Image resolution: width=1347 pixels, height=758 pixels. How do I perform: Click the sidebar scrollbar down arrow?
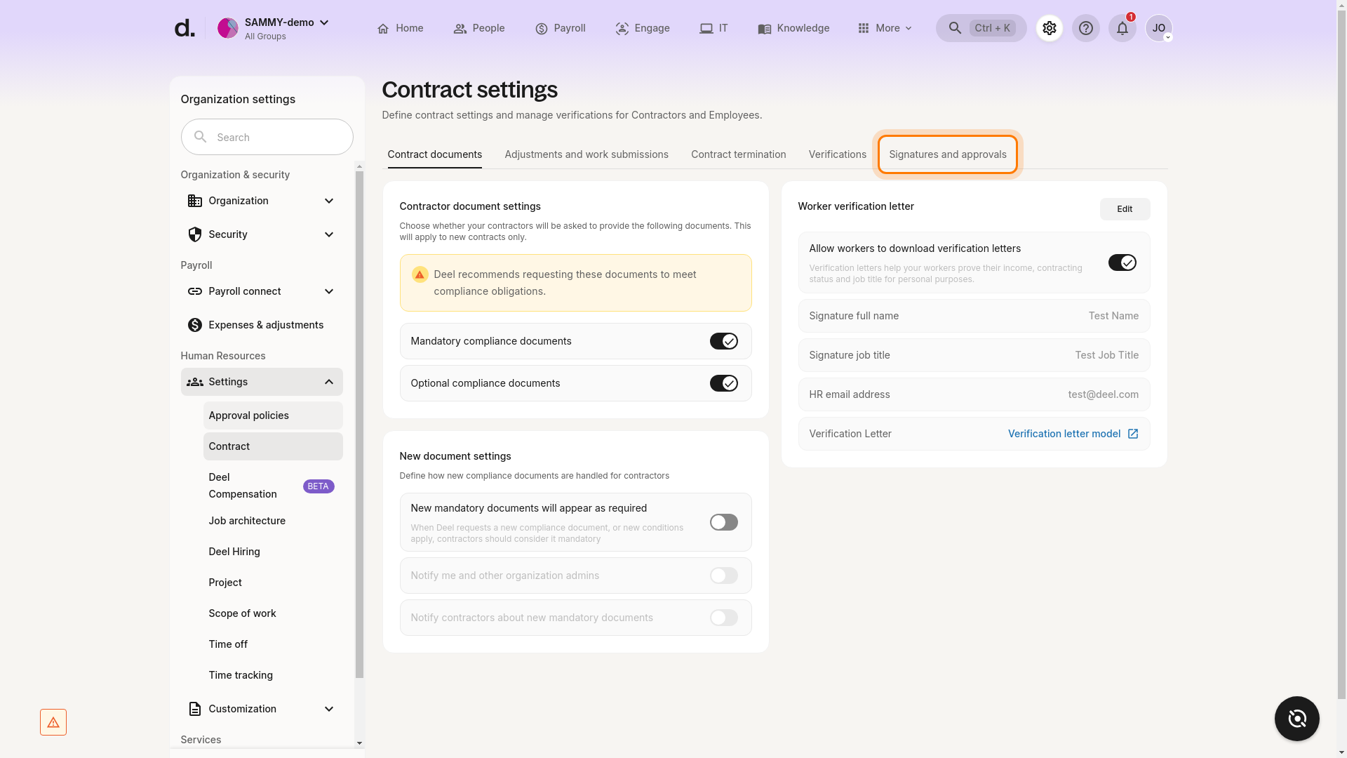point(359,743)
